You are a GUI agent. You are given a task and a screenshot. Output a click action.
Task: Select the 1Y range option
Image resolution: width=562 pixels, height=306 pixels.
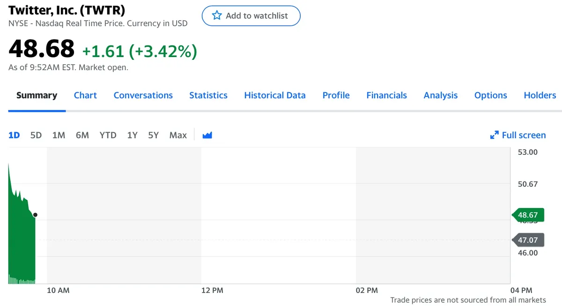pyautogui.click(x=132, y=135)
